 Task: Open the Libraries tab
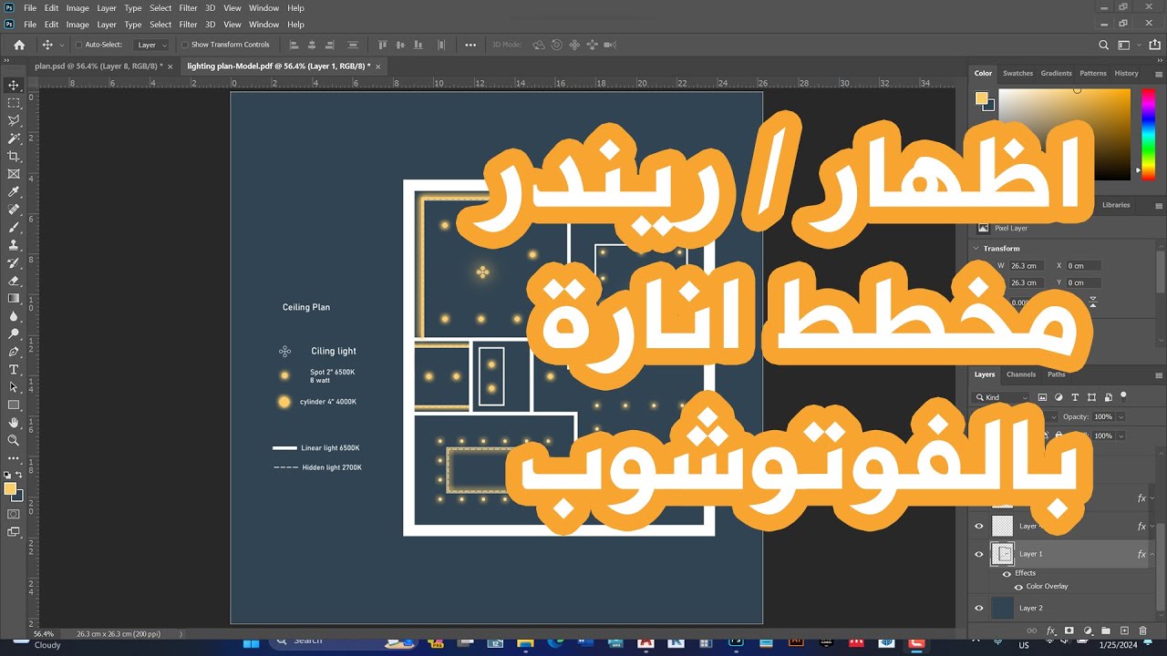pyautogui.click(x=1116, y=205)
